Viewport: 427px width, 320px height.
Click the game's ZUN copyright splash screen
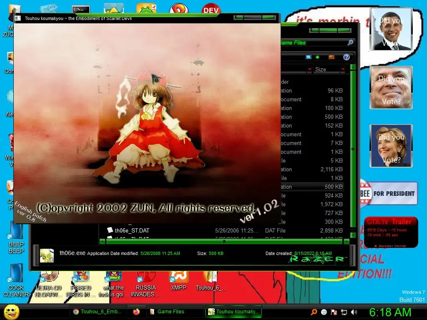[x=147, y=124]
